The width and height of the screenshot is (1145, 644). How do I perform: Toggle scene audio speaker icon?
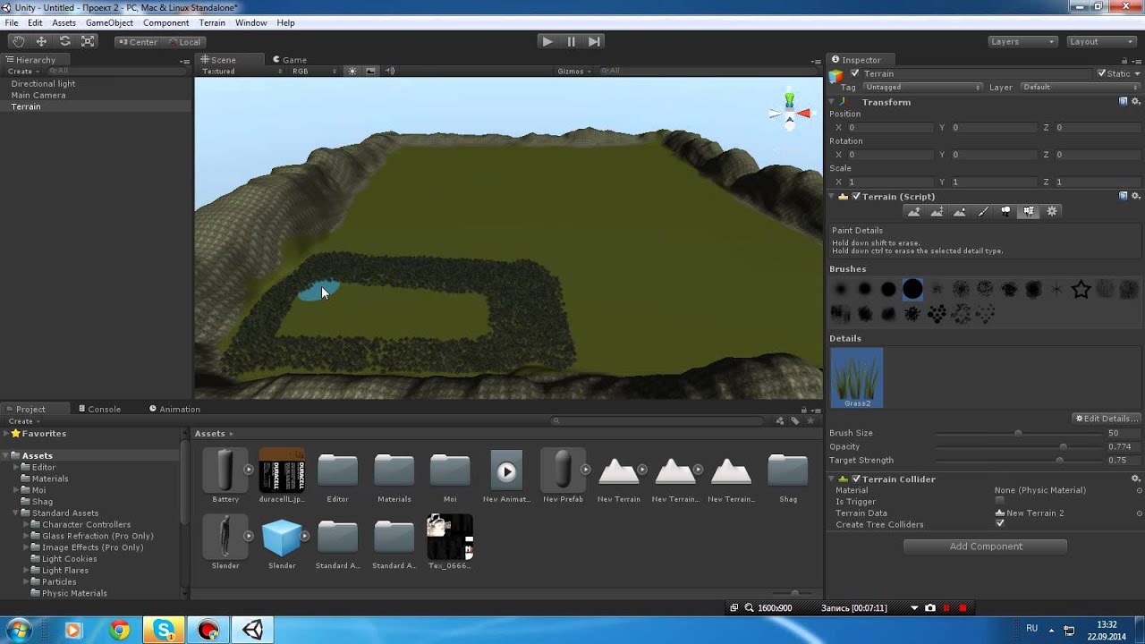(390, 71)
